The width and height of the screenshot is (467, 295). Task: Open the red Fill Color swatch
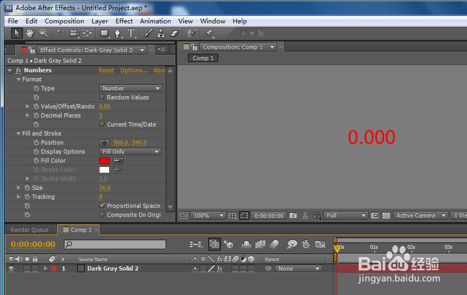(x=104, y=161)
